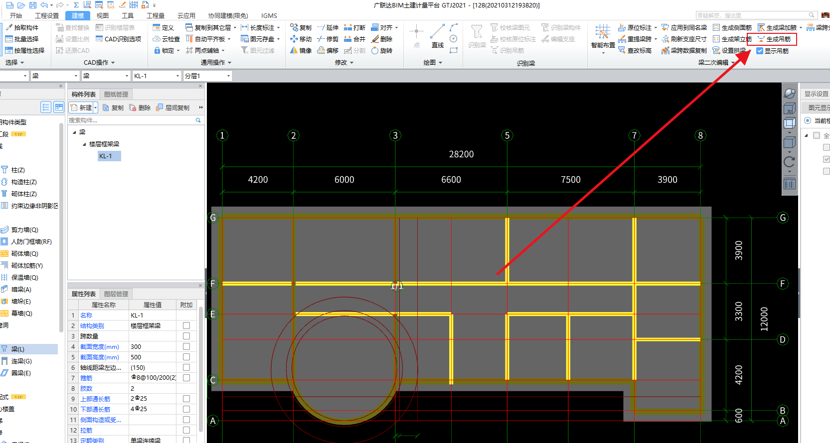Click 箍筋 value cell in property list
The image size is (830, 443).
click(x=153, y=378)
